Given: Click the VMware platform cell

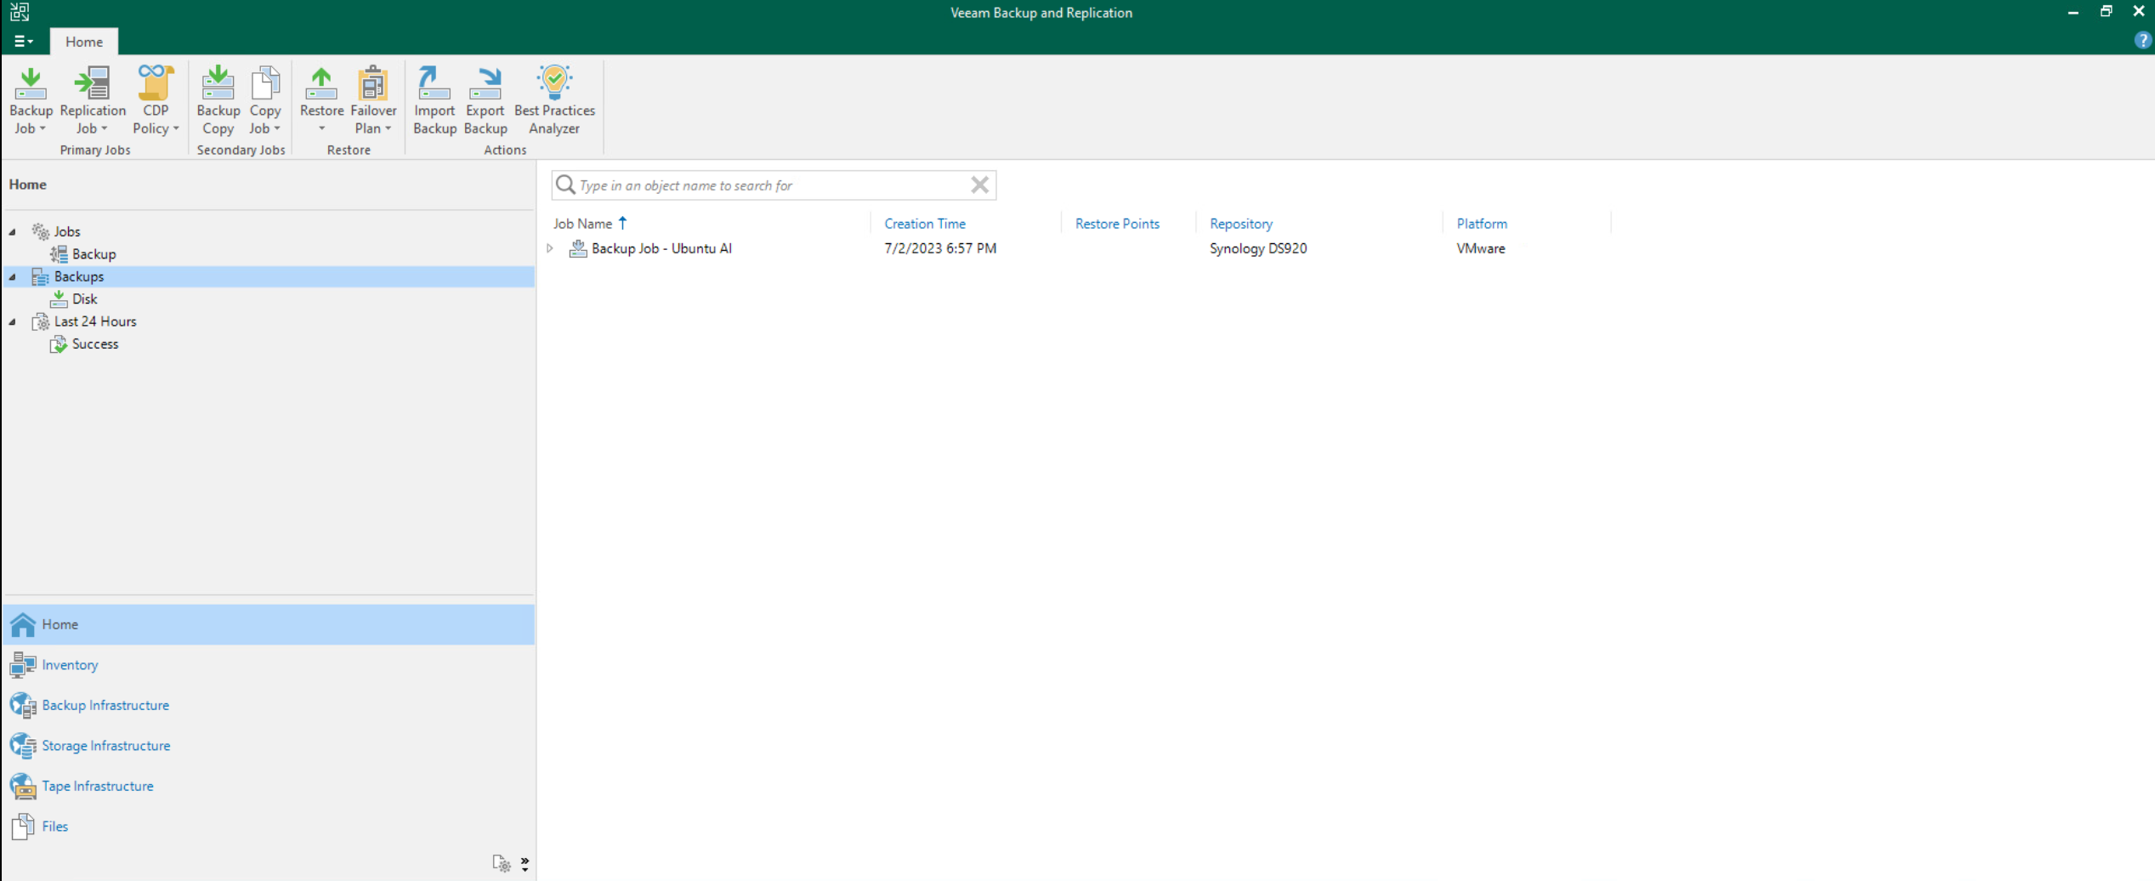Looking at the screenshot, I should 1480,248.
